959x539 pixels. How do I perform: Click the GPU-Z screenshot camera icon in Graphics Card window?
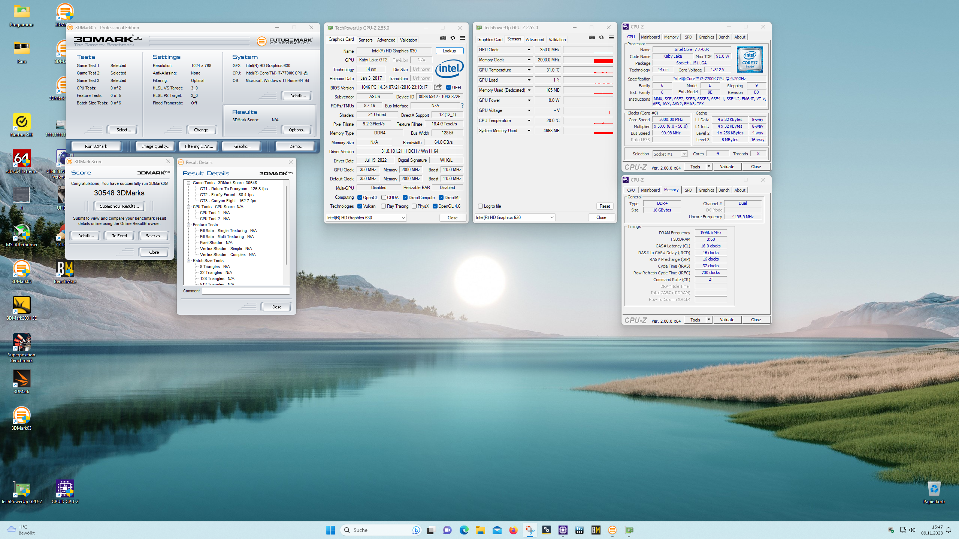[443, 38]
